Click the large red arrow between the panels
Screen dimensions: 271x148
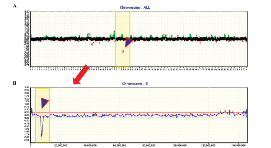pos(81,75)
